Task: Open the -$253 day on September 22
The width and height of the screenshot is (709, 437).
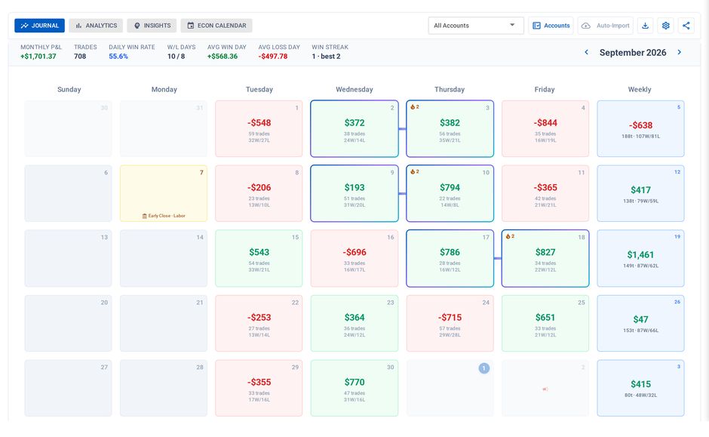Action: click(x=259, y=324)
